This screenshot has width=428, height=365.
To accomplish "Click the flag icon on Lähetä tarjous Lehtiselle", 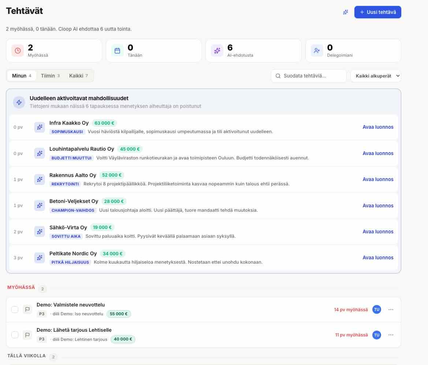I will tap(27, 335).
